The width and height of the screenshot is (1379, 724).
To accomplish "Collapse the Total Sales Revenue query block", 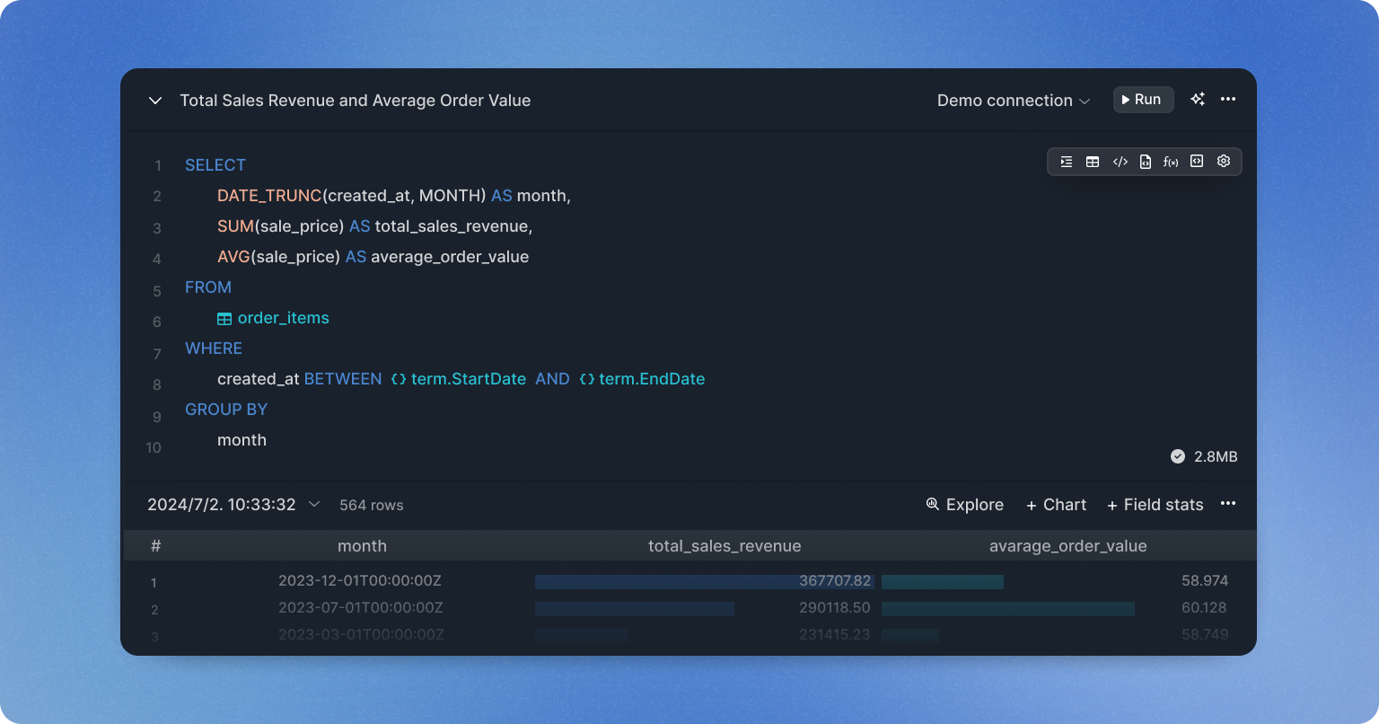I will point(155,101).
